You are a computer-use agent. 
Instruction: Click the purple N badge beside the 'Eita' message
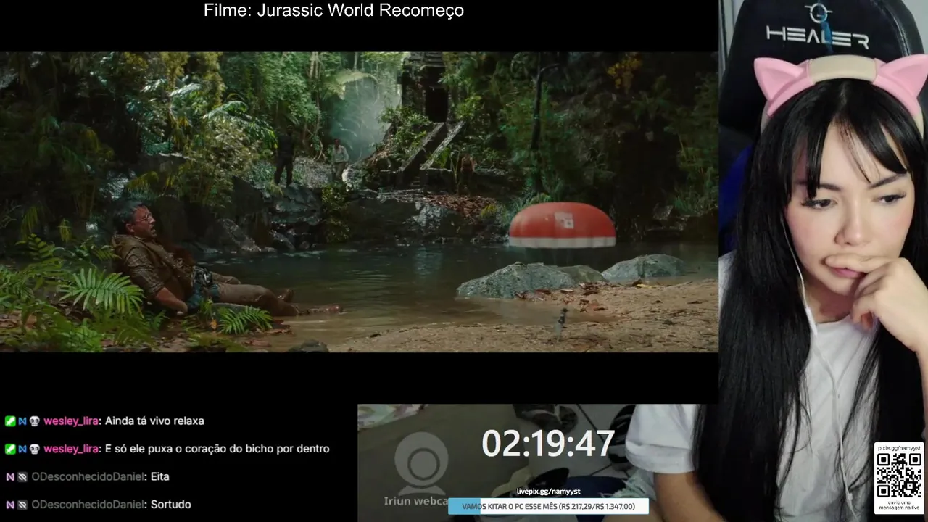10,476
